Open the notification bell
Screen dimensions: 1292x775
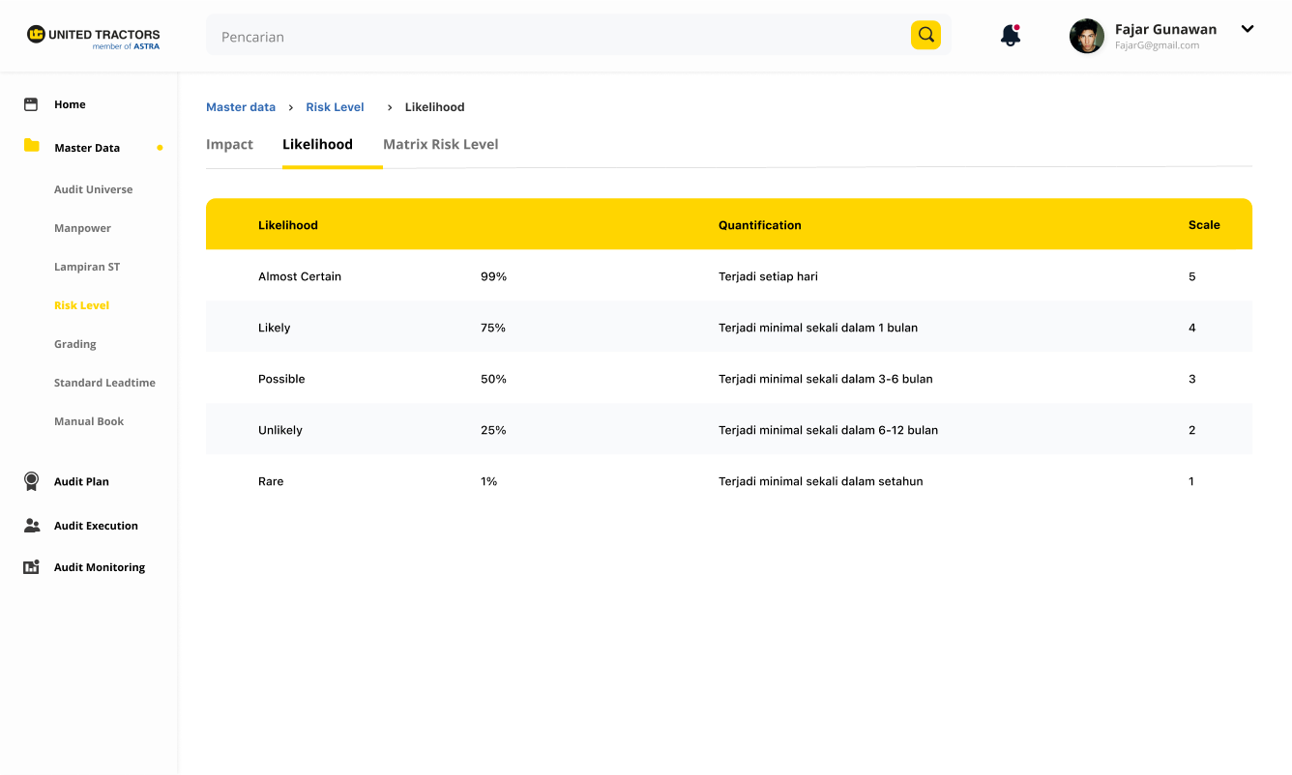click(x=1010, y=36)
